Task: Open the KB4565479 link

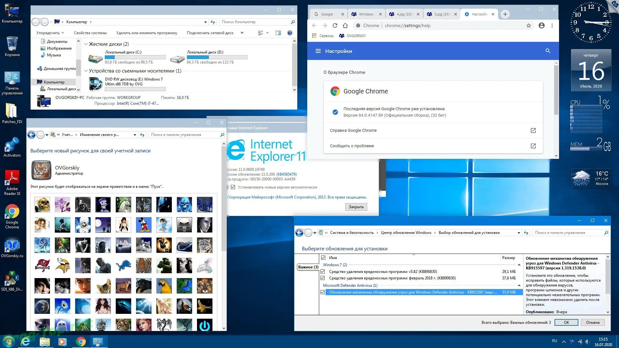Action: coord(286,174)
